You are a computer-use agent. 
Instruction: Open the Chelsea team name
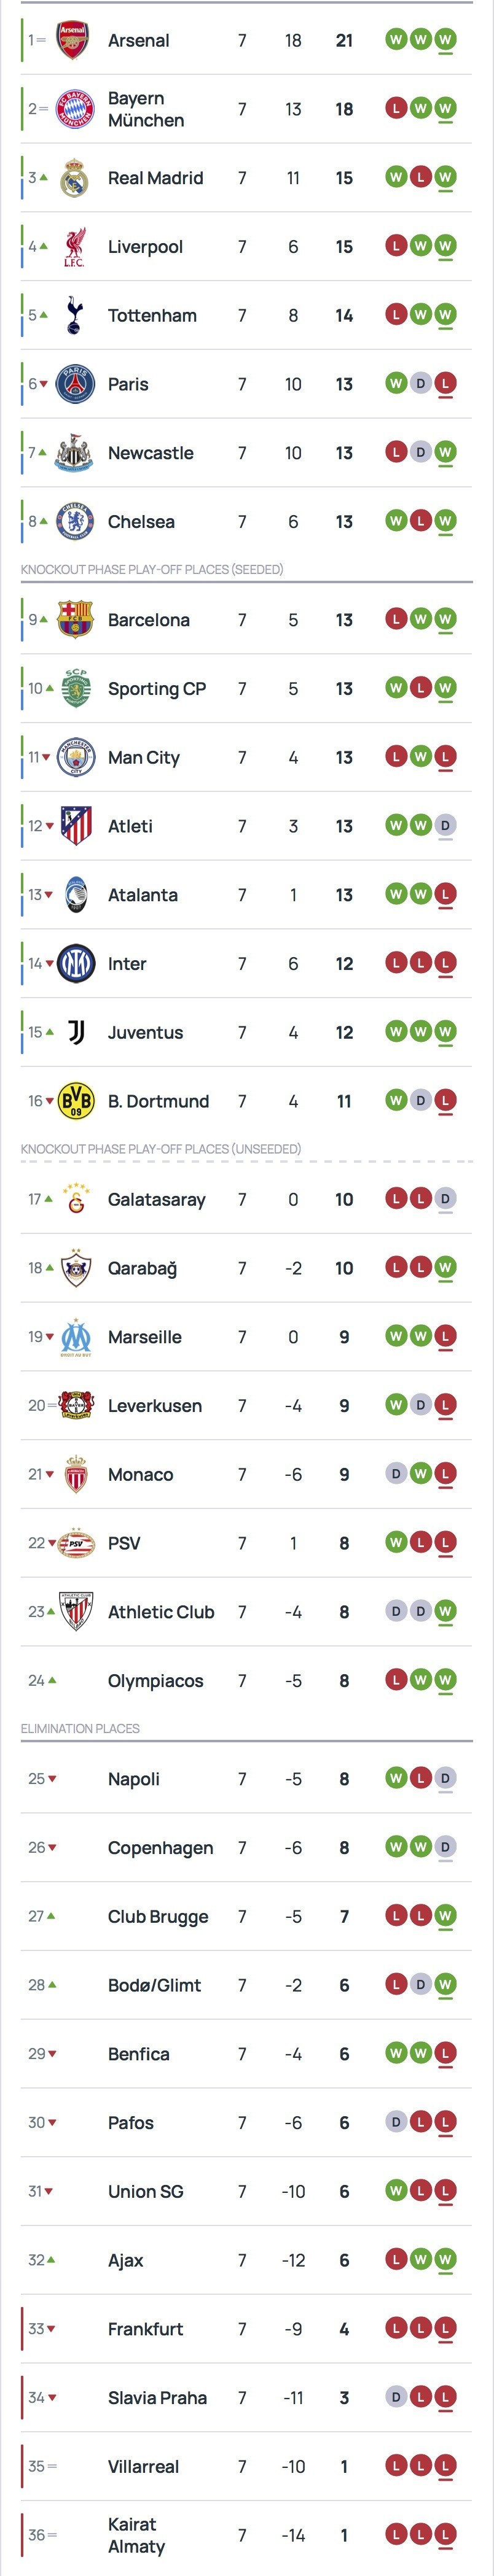point(141,522)
